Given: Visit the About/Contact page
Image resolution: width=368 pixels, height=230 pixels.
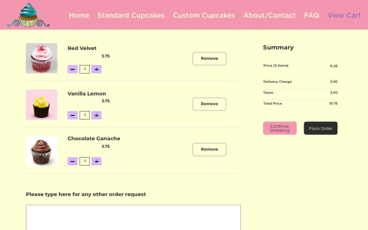Looking at the screenshot, I should tap(270, 16).
